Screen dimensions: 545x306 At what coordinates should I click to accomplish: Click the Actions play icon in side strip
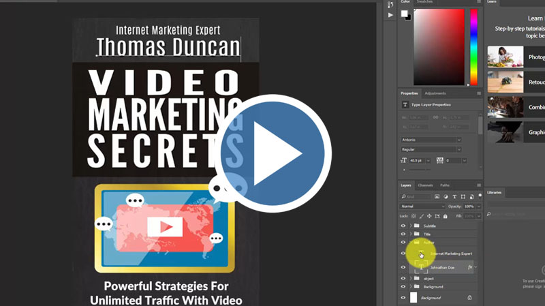point(390,14)
